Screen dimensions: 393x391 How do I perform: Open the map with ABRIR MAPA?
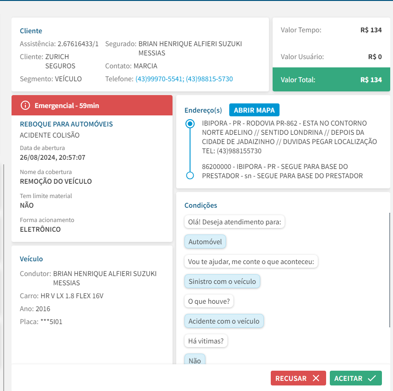click(x=254, y=110)
